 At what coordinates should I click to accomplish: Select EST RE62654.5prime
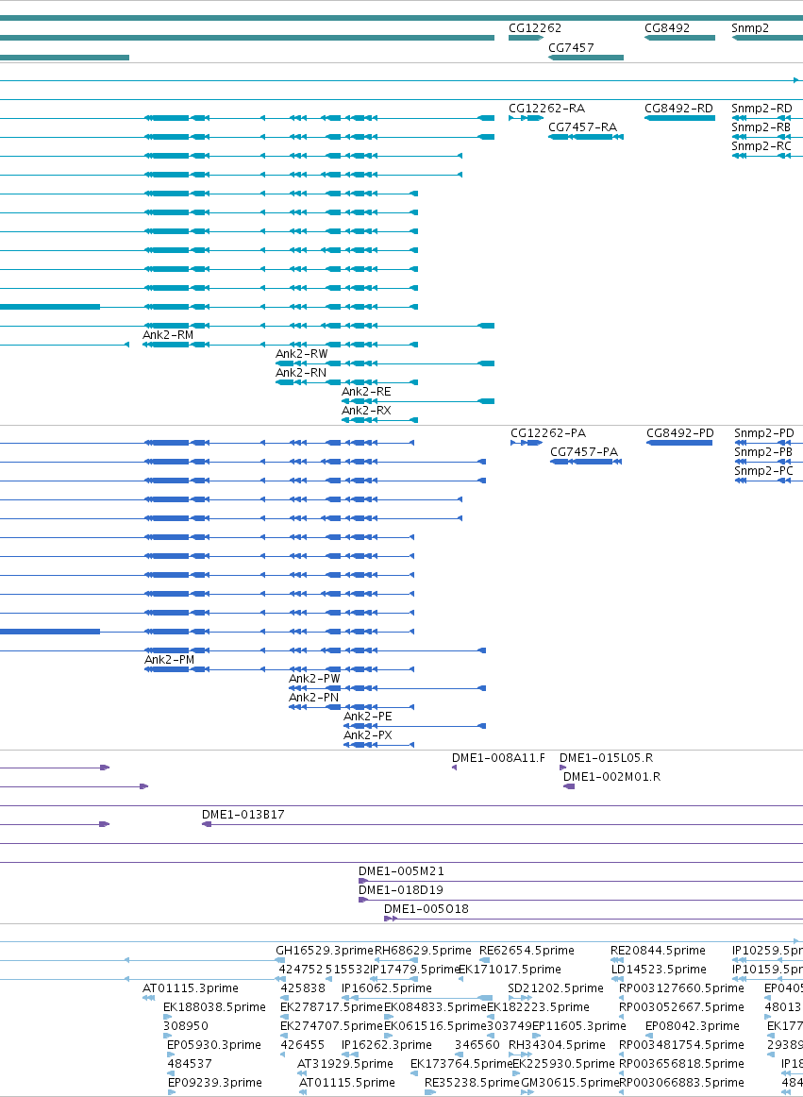tap(527, 950)
